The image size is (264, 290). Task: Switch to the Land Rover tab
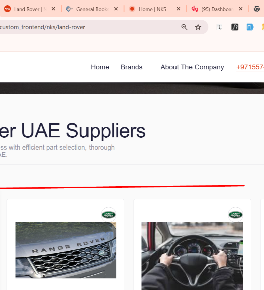tap(28, 9)
